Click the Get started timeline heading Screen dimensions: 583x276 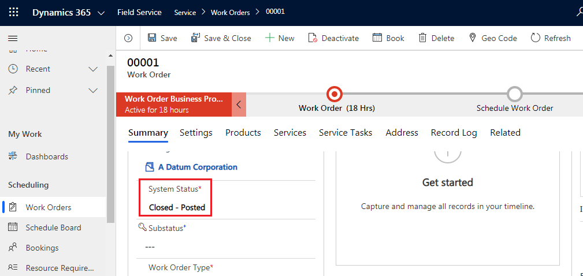448,182
